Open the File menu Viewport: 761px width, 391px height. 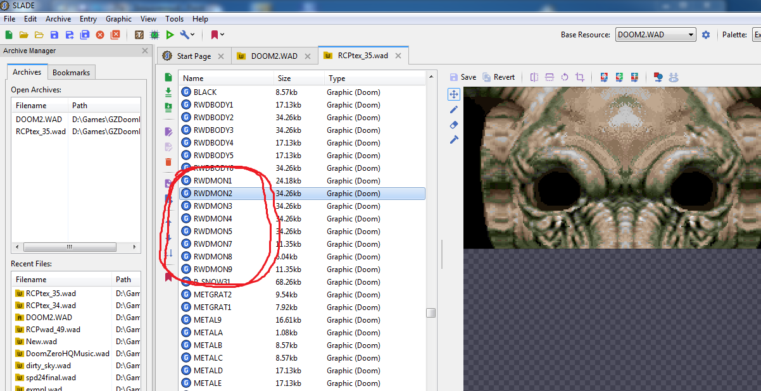click(x=9, y=19)
